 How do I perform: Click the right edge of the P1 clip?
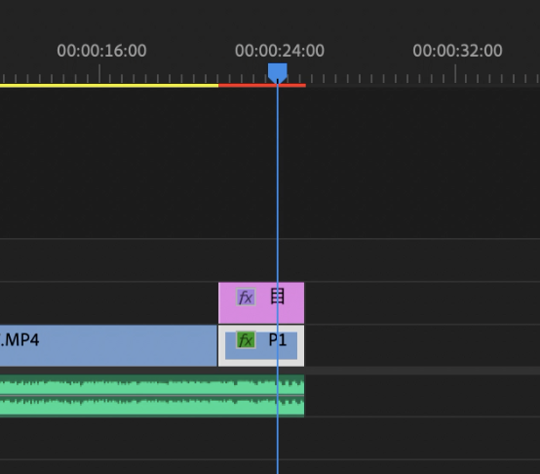(x=303, y=345)
